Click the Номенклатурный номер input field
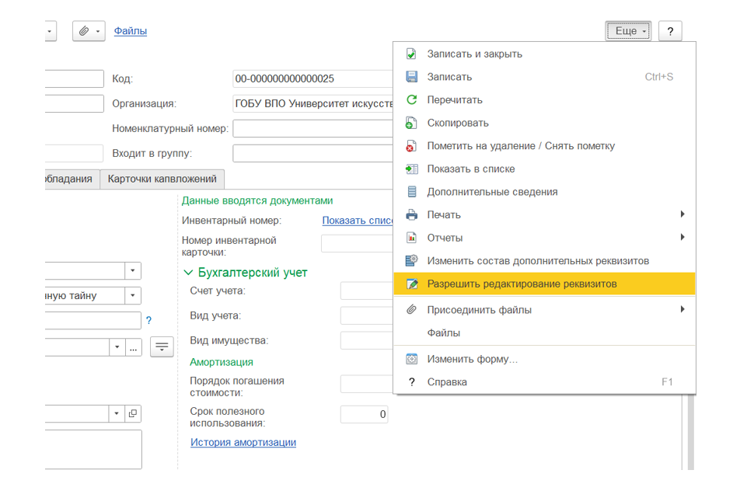 pos(312,128)
